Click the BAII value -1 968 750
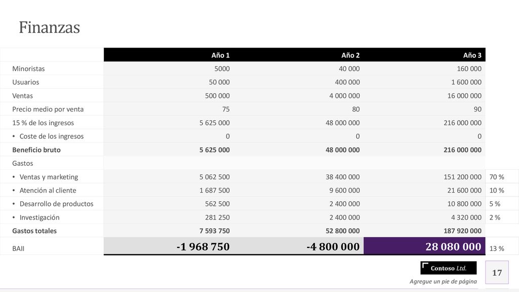Screen dimensions: 519x292 [x=203, y=247]
